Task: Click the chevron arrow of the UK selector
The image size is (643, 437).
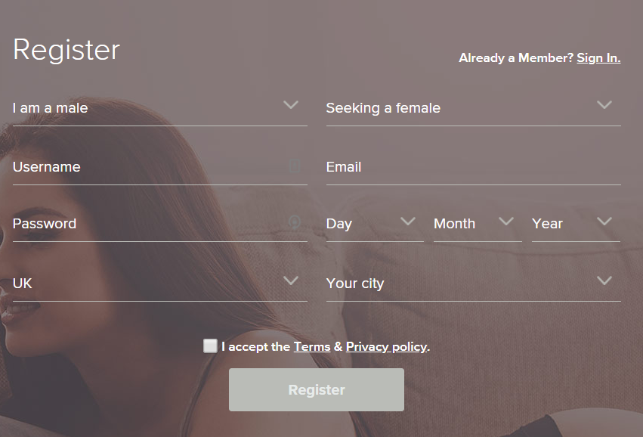Action: (291, 280)
